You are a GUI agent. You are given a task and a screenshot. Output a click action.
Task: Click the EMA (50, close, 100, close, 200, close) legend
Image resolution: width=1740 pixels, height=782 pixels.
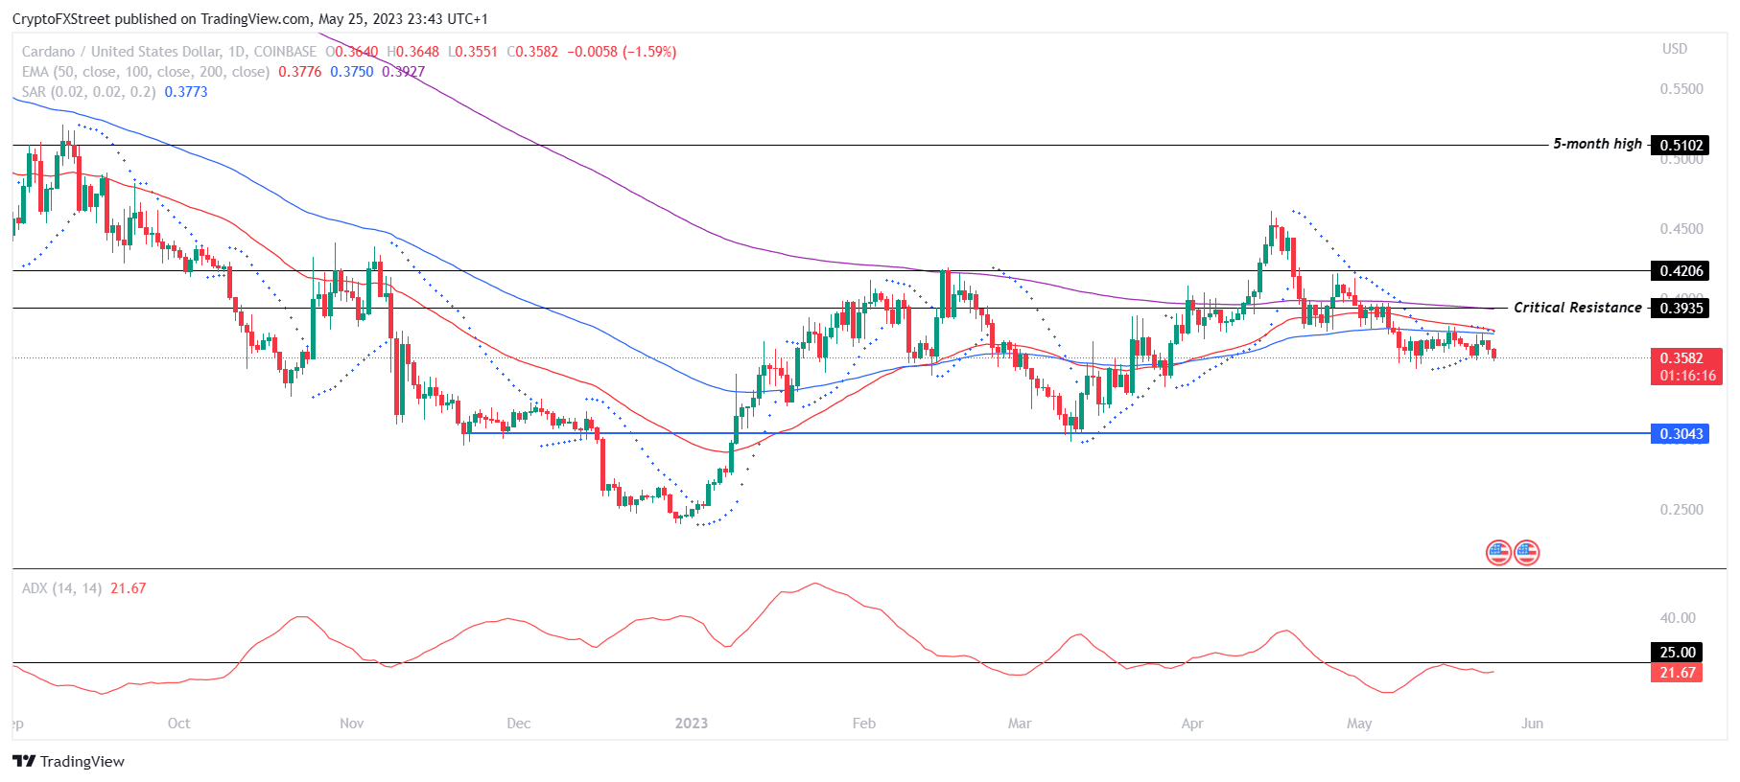[x=146, y=72]
